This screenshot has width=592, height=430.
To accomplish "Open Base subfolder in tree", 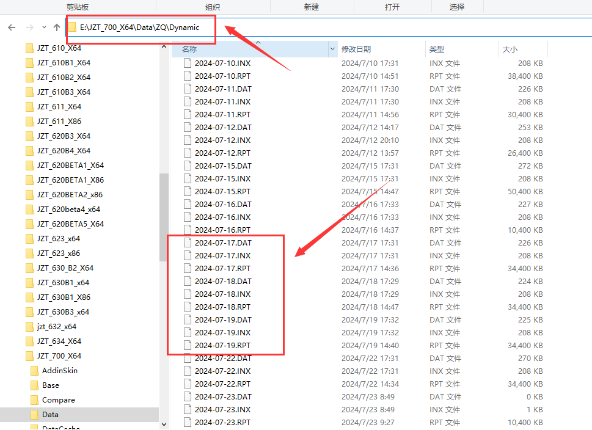I will coord(51,385).
